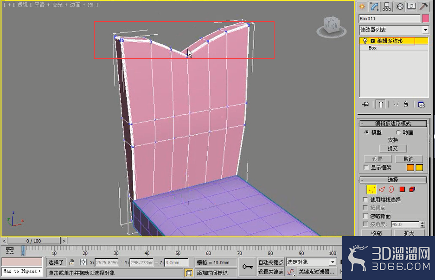This screenshot has width=435, height=280.
Task: Enable the 显示框架 checkbox
Action: [366, 168]
